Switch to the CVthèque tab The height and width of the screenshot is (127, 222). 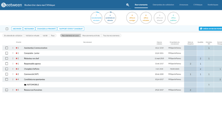pos(198,5)
